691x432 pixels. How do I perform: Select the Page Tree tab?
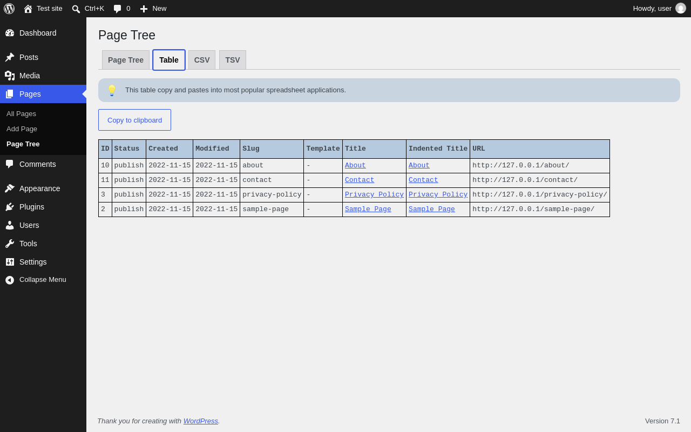[126, 60]
